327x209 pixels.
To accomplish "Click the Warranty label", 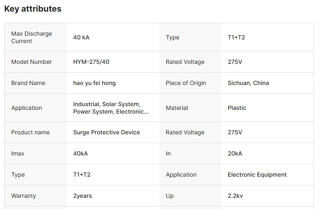I will [24, 196].
